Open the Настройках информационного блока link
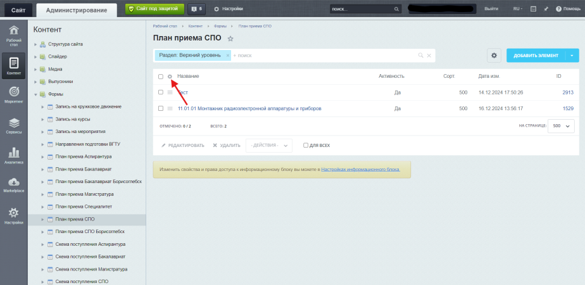This screenshot has width=585, height=285. (360, 170)
